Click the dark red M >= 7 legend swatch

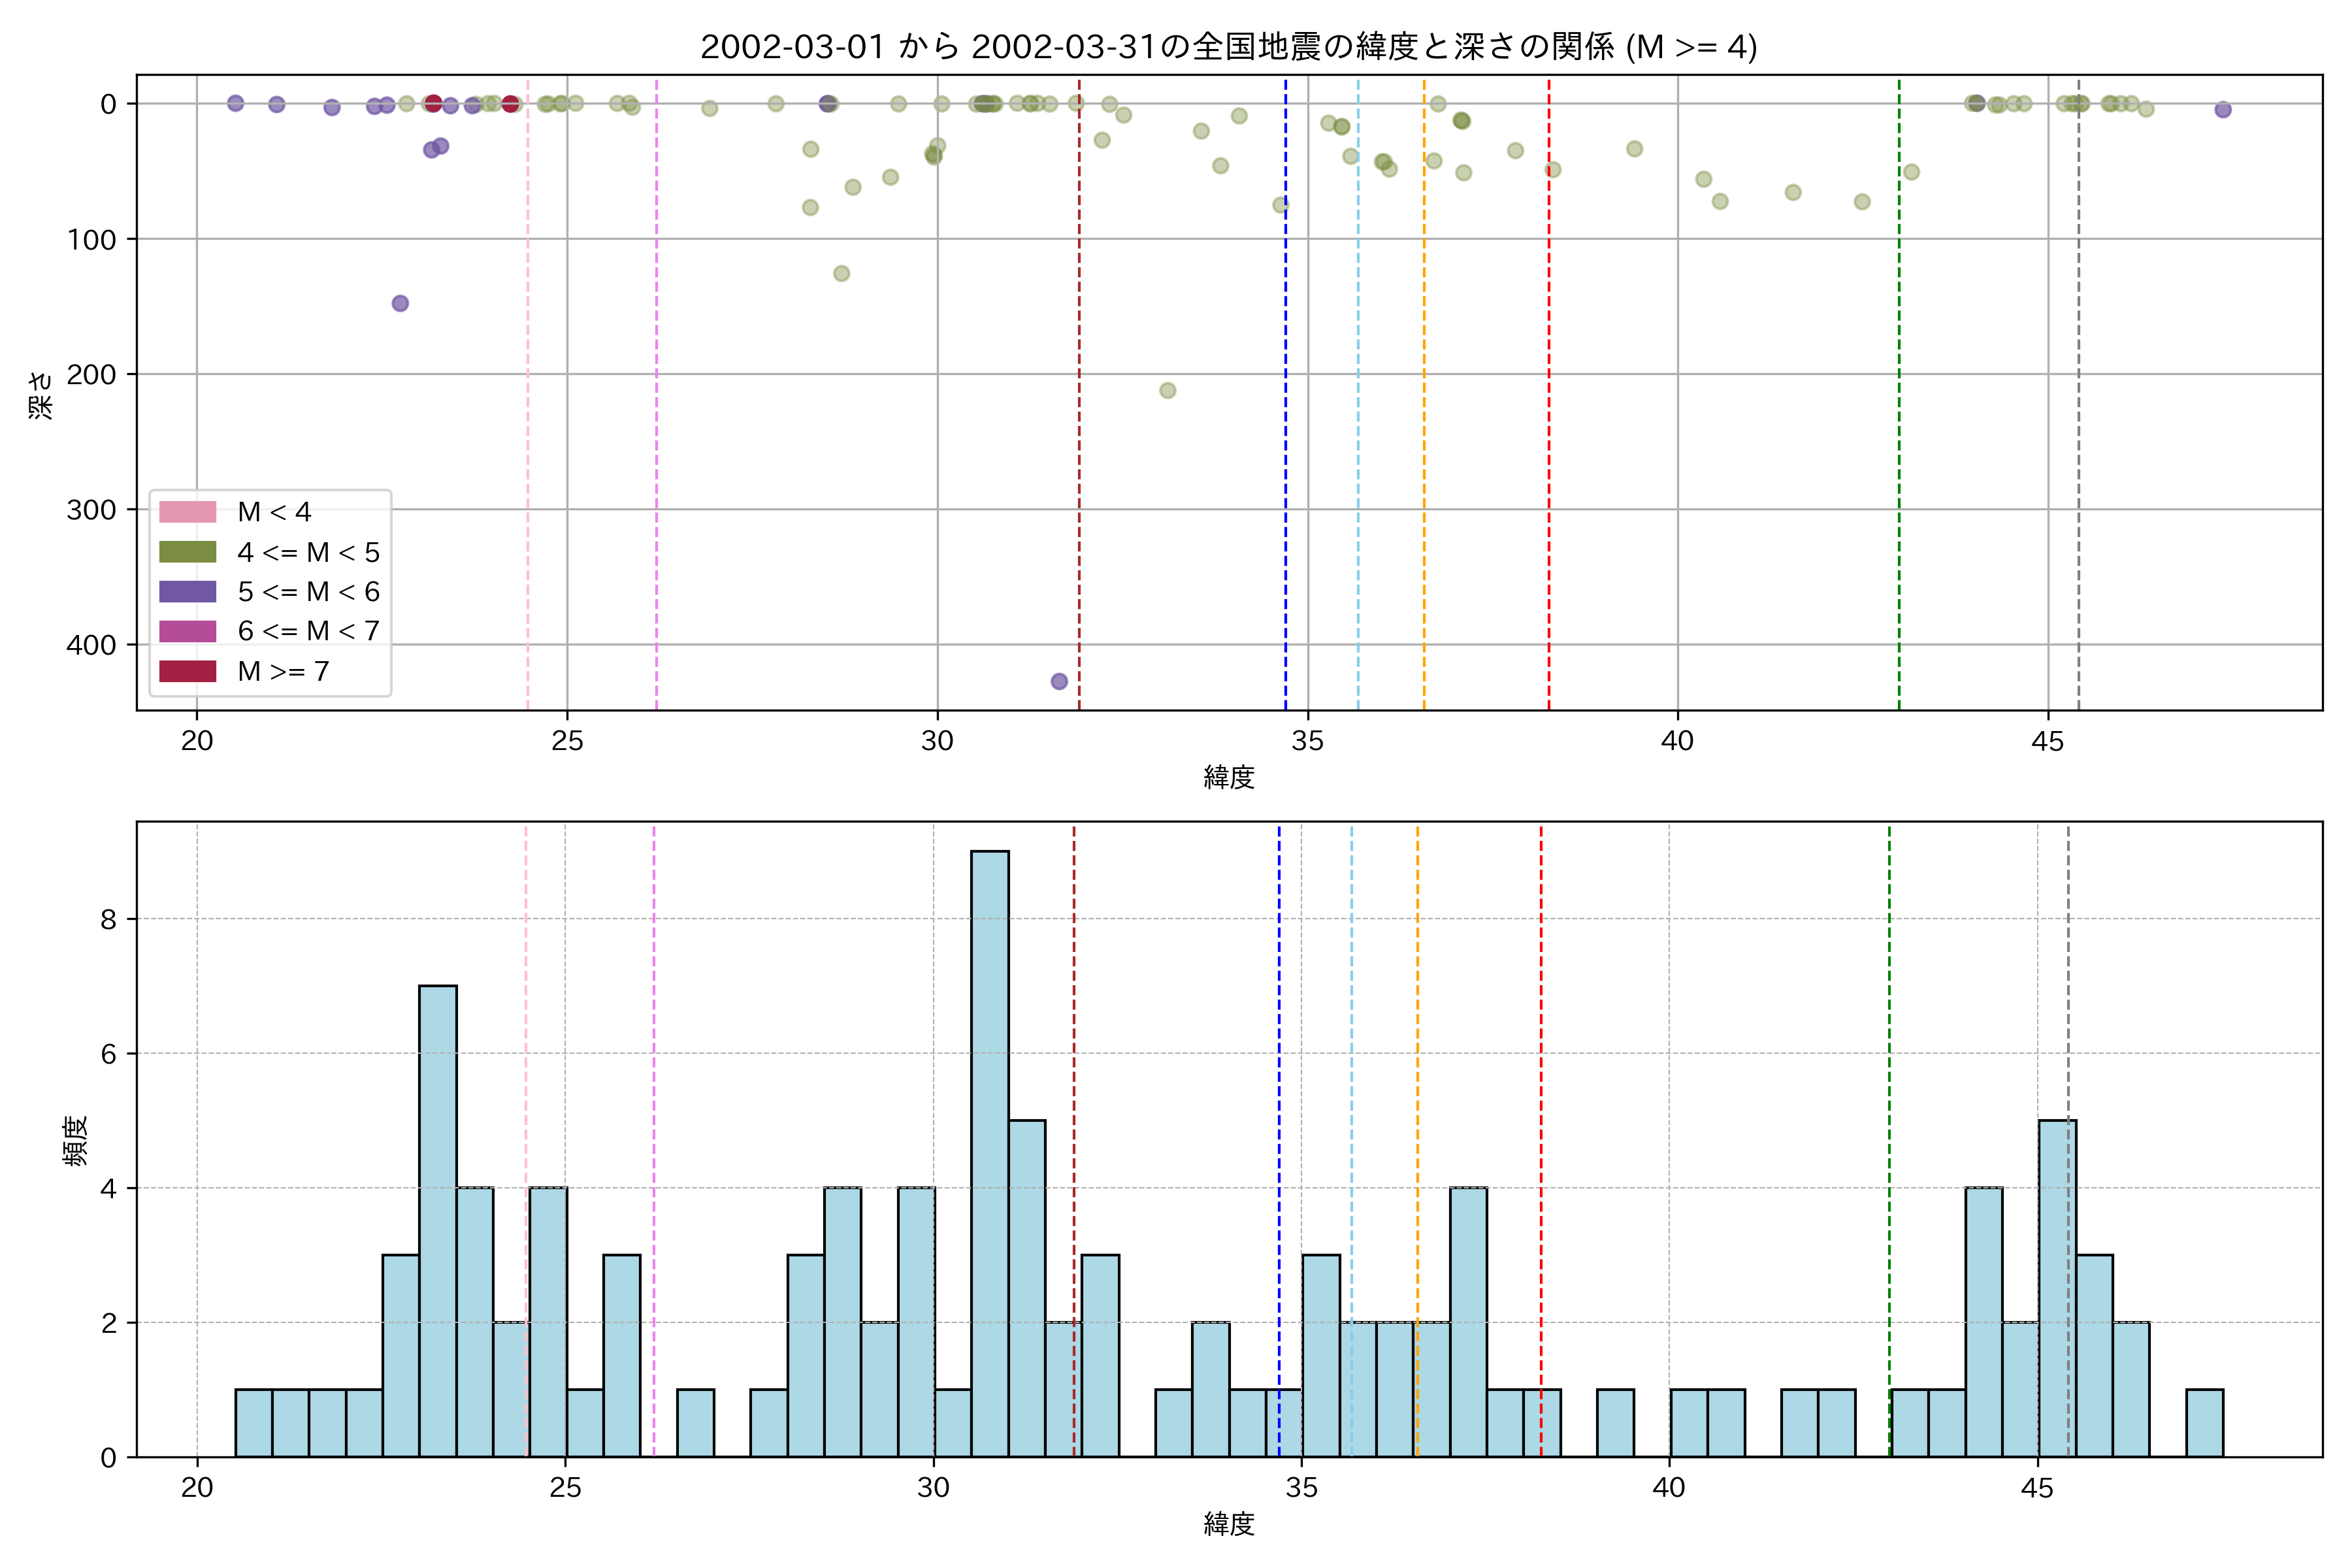[x=187, y=671]
